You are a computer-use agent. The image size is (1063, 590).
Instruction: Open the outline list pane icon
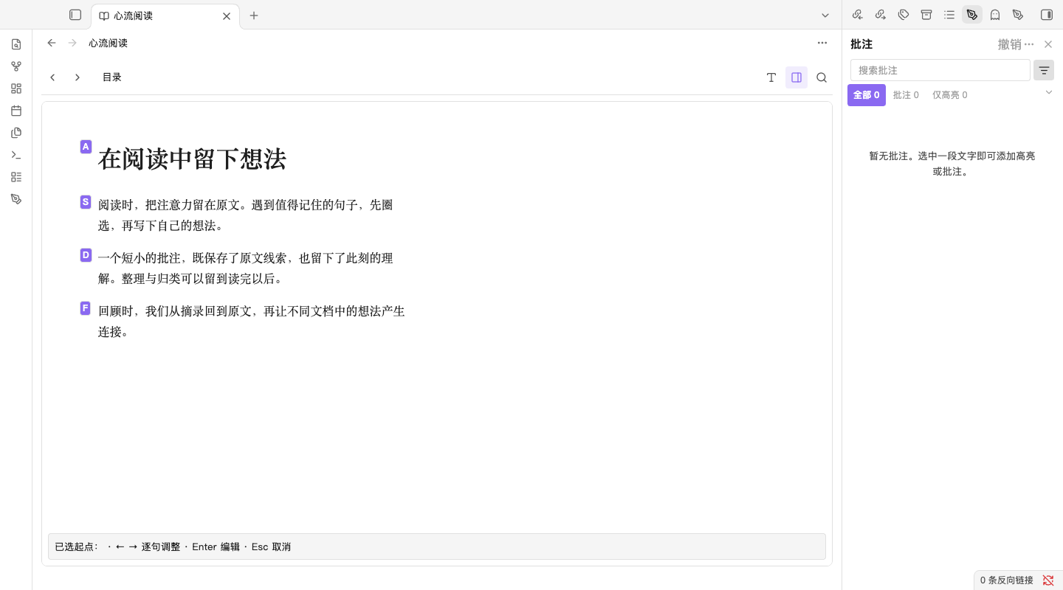[x=949, y=15]
